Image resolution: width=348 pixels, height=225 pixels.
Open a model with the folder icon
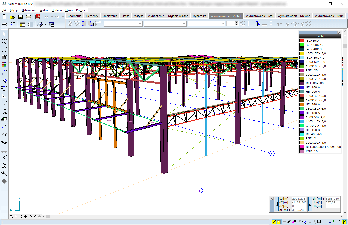point(12,17)
